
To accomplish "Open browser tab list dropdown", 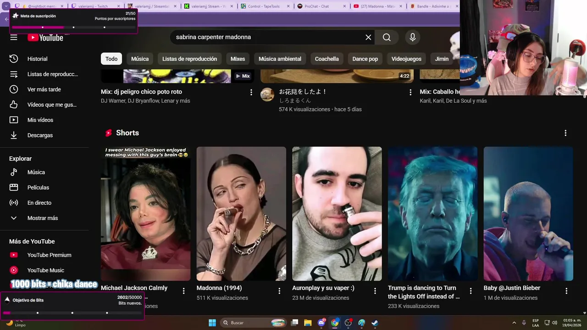I will coord(6,6).
